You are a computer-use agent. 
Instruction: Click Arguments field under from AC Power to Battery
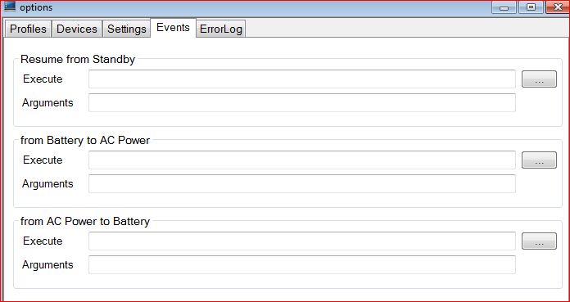[x=302, y=264]
